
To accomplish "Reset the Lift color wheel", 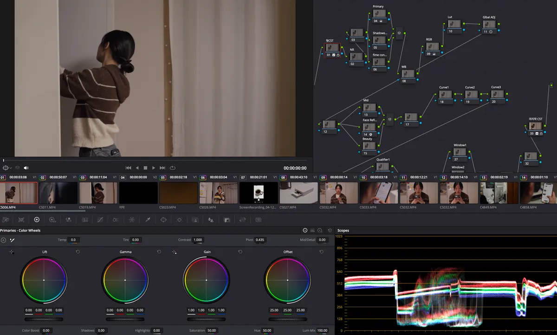I will (x=78, y=251).
